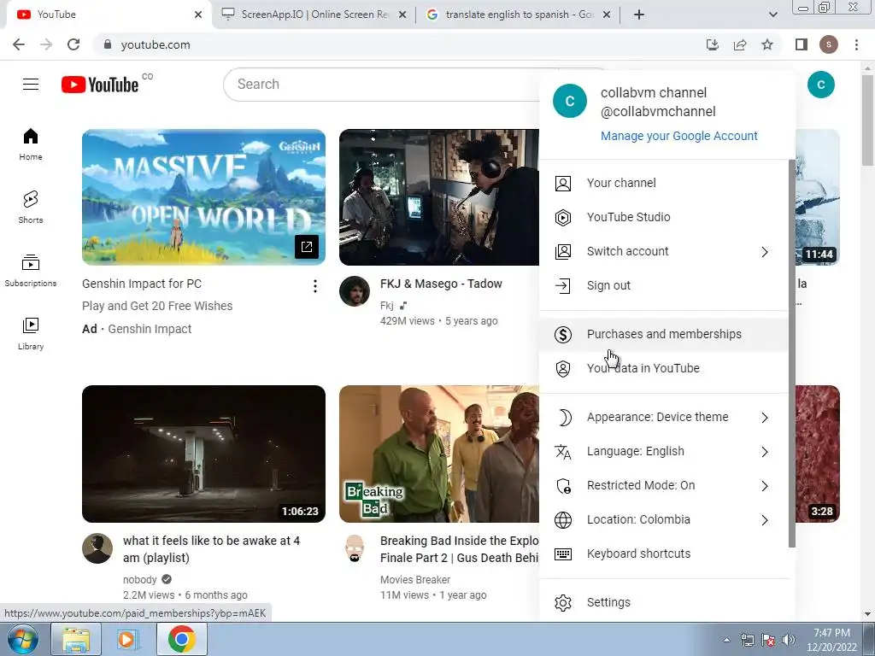Open Library from the sidebar
Screen dimensions: 875x656
[x=31, y=334]
